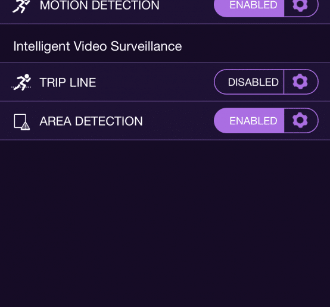Enable Trip Line using DISABLED toggle
Screen dimensions: 330x307
coord(249,82)
